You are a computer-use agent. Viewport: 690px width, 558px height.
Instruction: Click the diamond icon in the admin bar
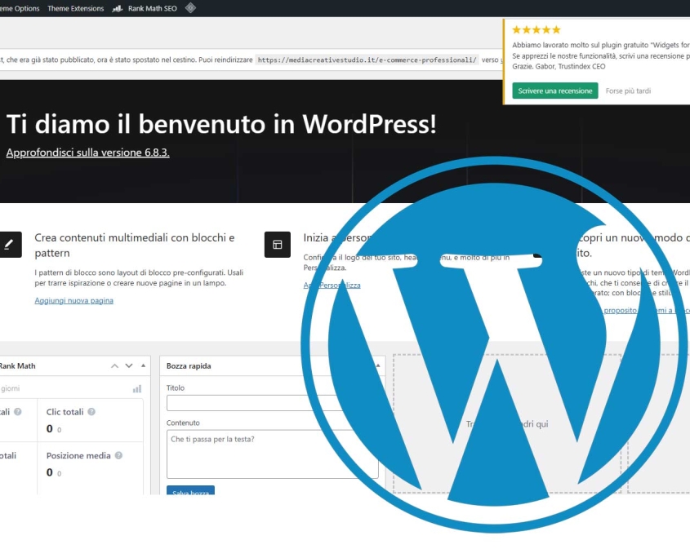click(189, 8)
